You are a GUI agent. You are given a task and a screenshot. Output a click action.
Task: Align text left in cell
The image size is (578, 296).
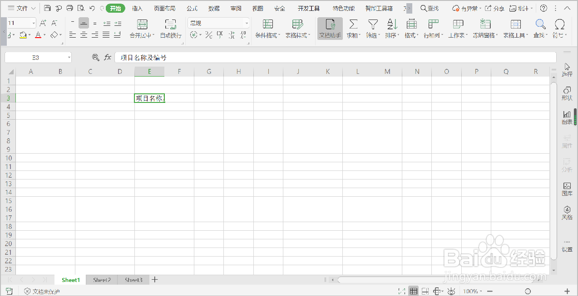click(x=73, y=35)
